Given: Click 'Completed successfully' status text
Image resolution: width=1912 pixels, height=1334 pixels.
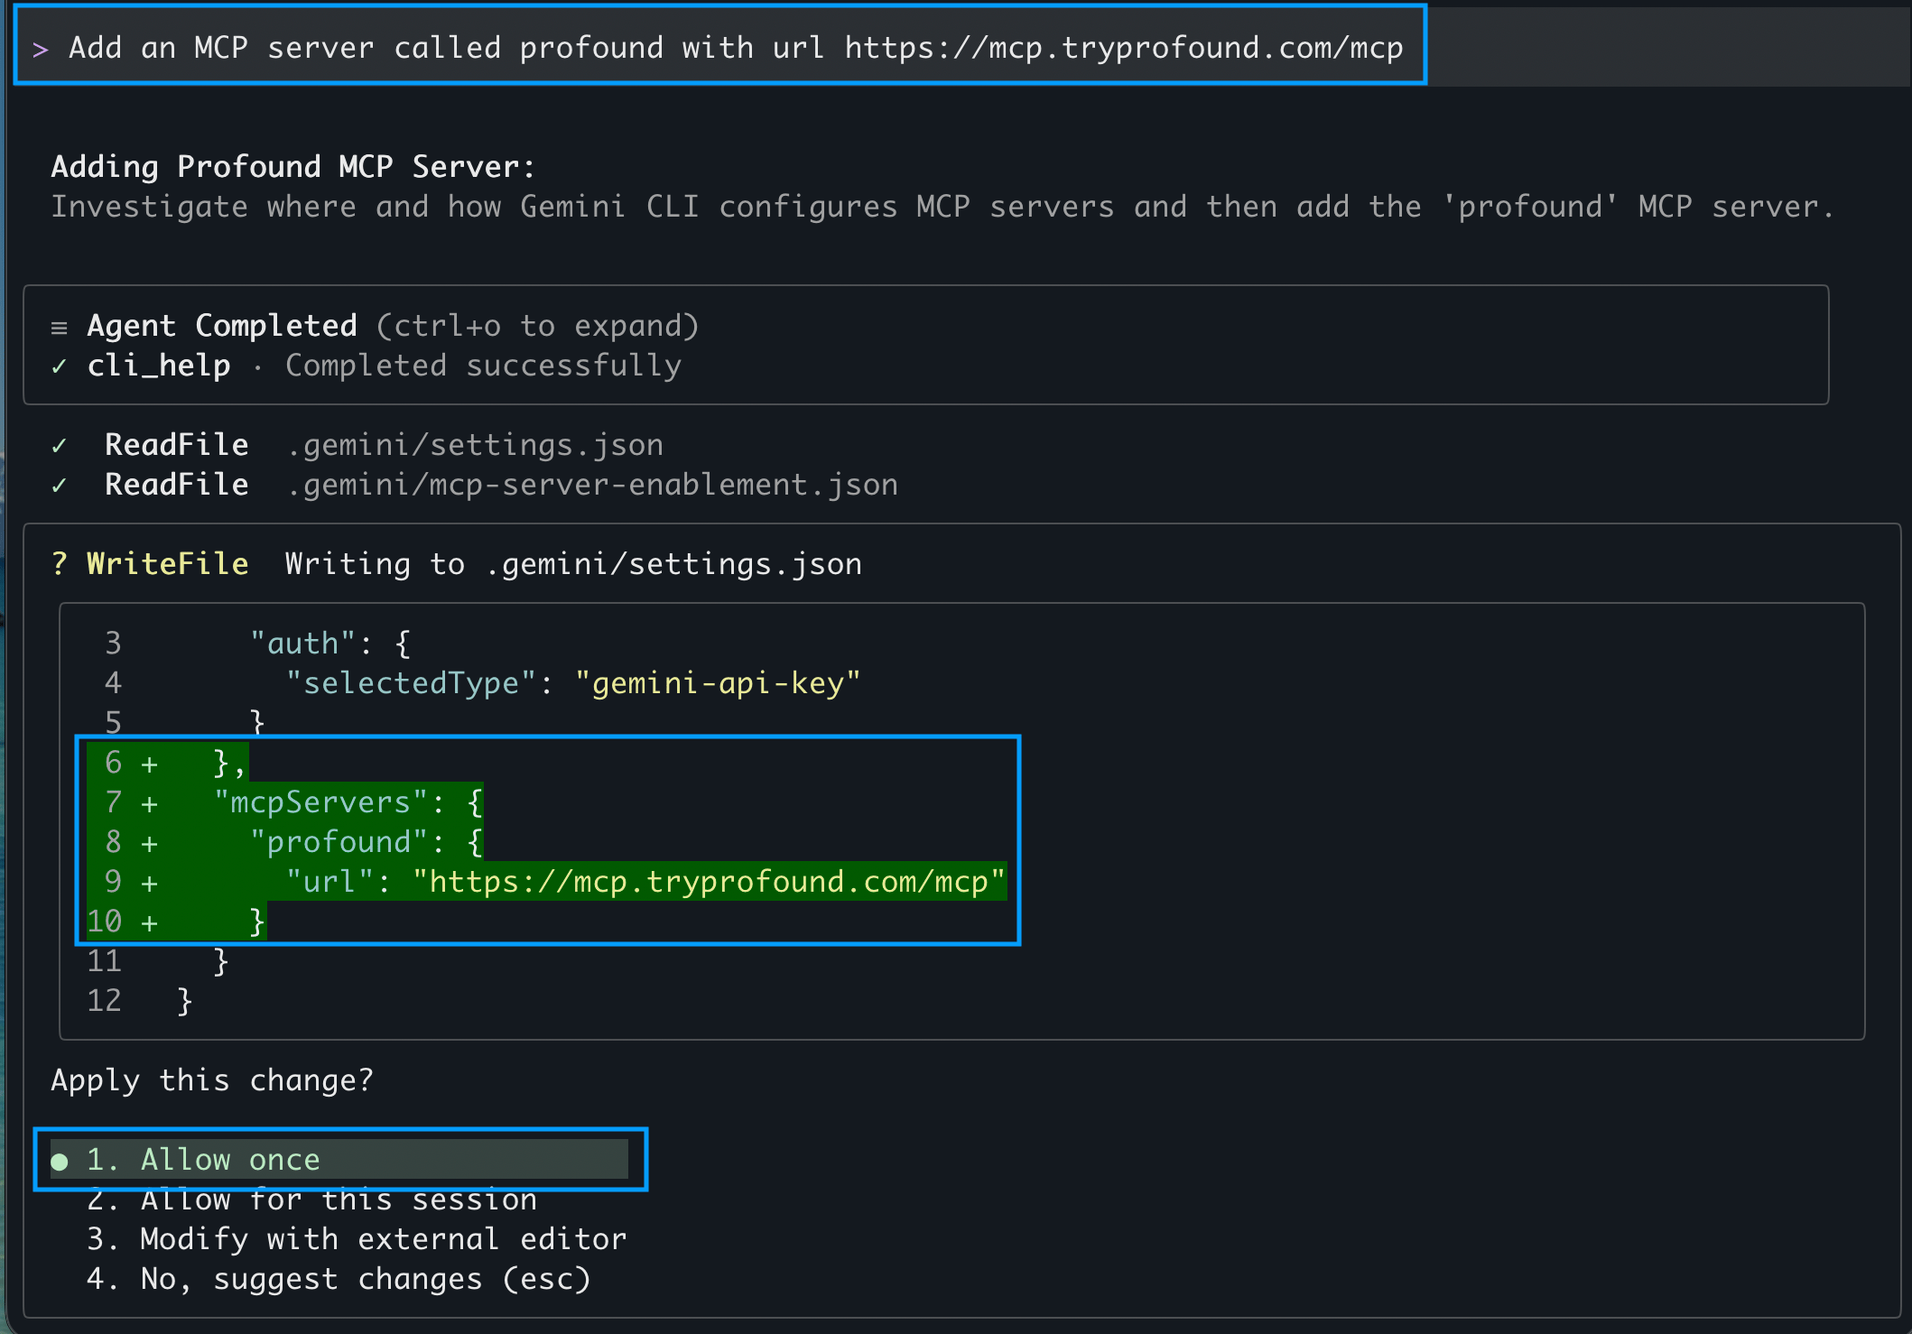Looking at the screenshot, I should (484, 366).
